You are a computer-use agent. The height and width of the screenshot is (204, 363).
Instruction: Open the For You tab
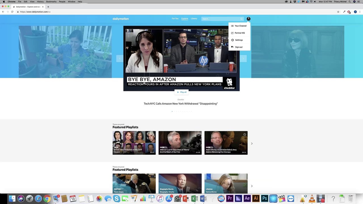pos(175,19)
